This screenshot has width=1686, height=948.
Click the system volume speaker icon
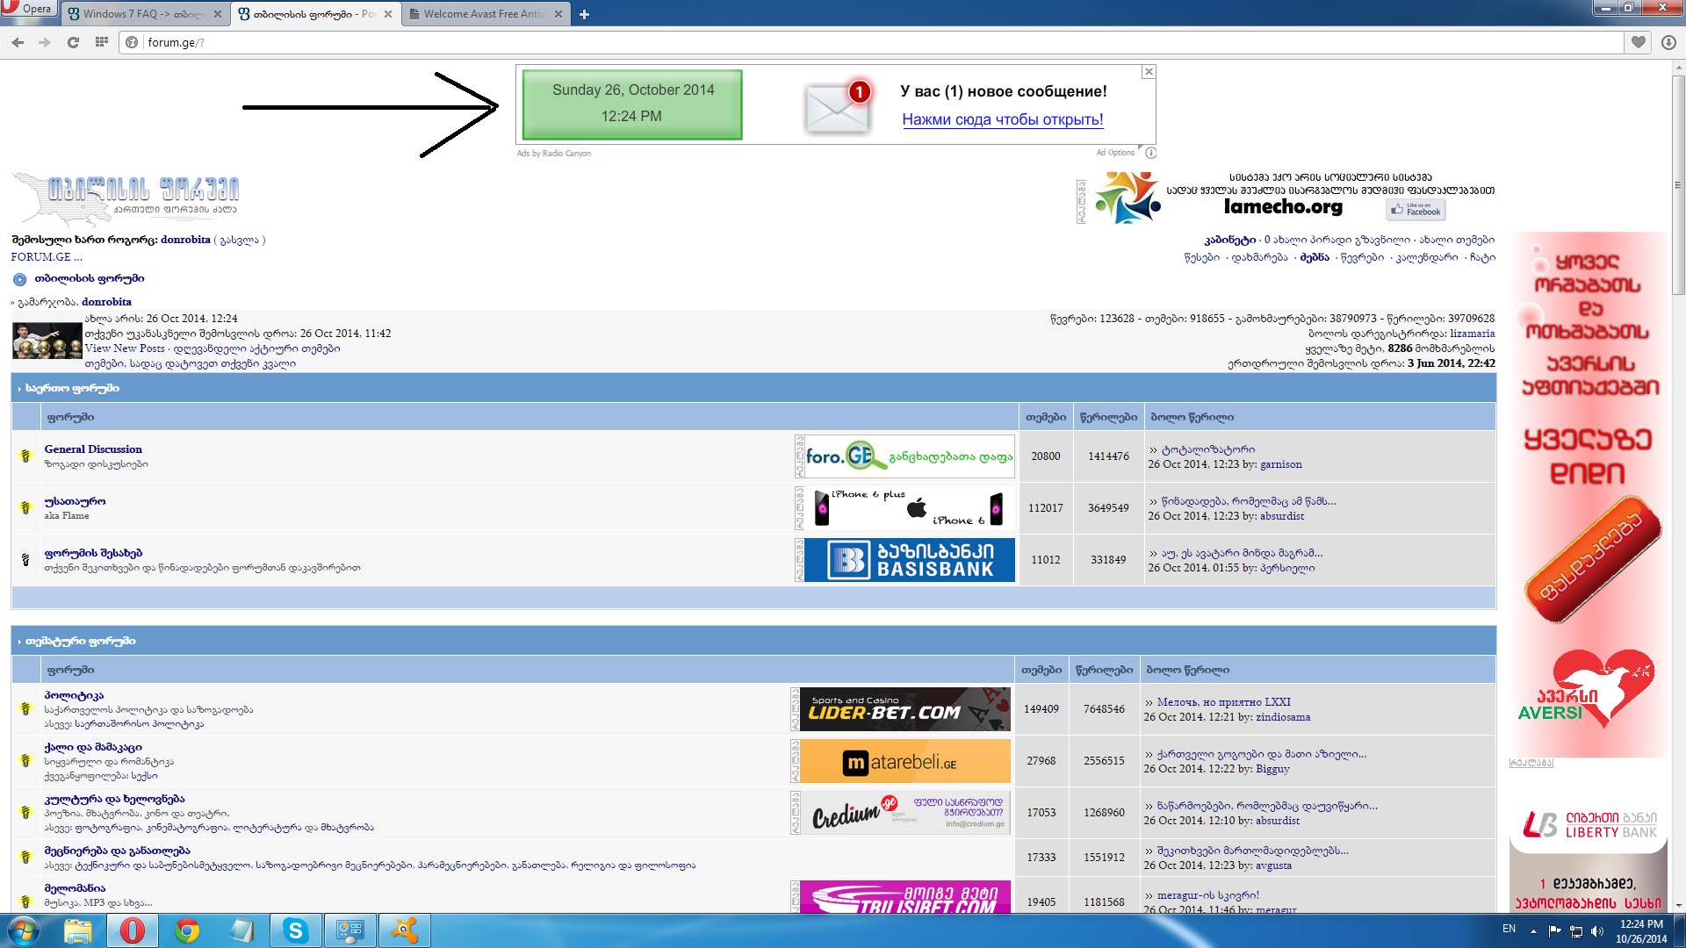1597,930
